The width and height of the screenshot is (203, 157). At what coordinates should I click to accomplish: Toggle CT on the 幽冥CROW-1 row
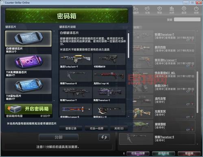pos(188,92)
